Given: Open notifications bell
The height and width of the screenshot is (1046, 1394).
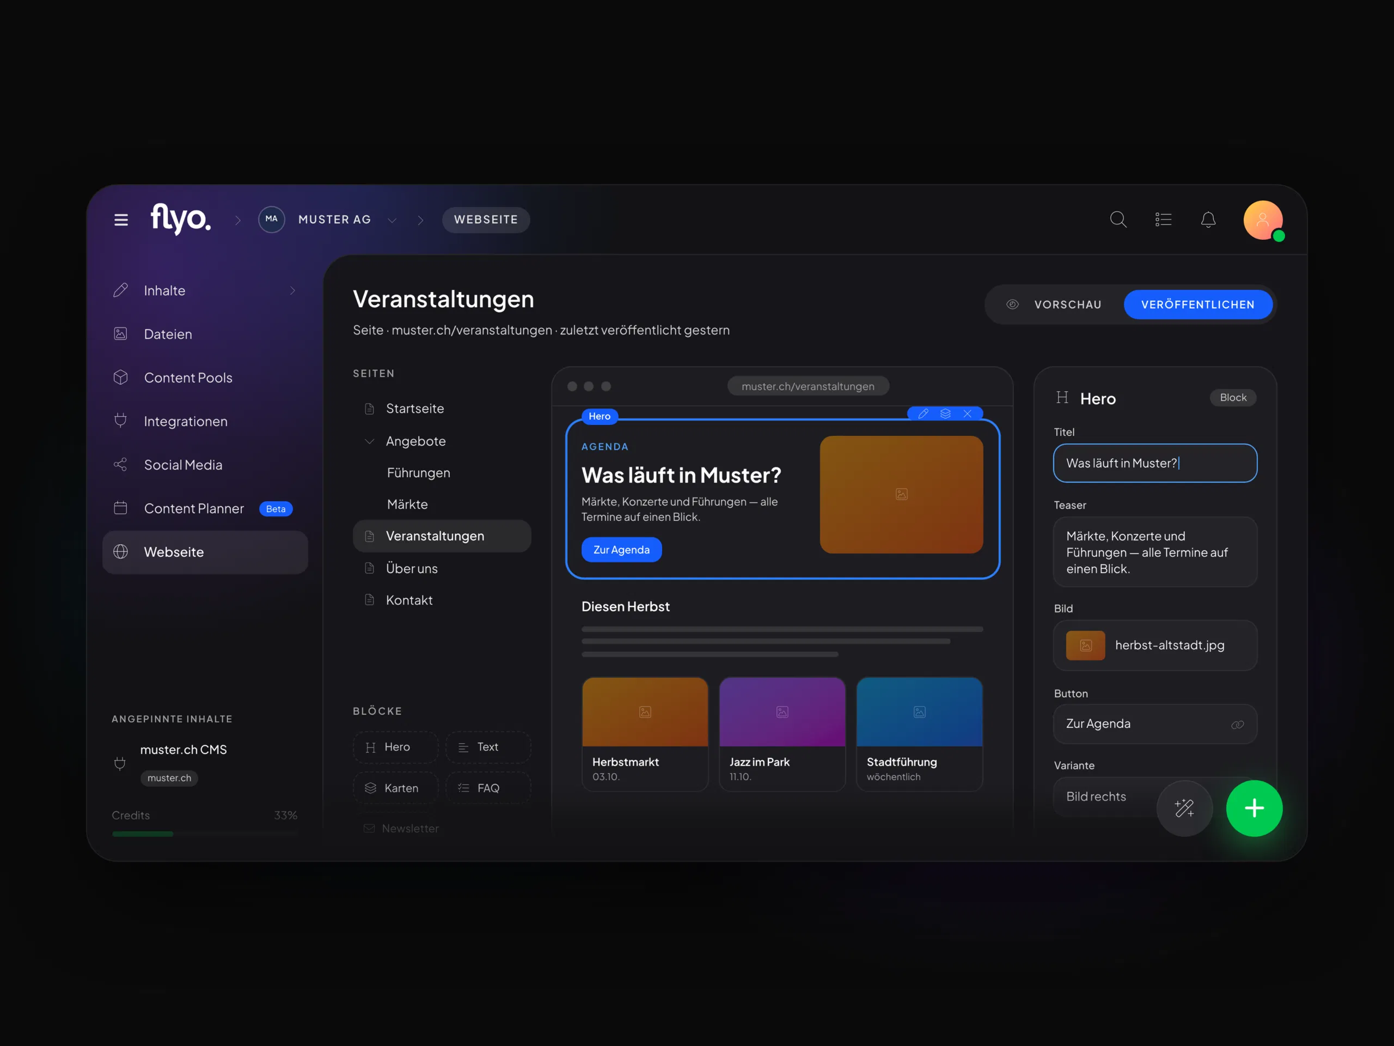Looking at the screenshot, I should pyautogui.click(x=1208, y=220).
